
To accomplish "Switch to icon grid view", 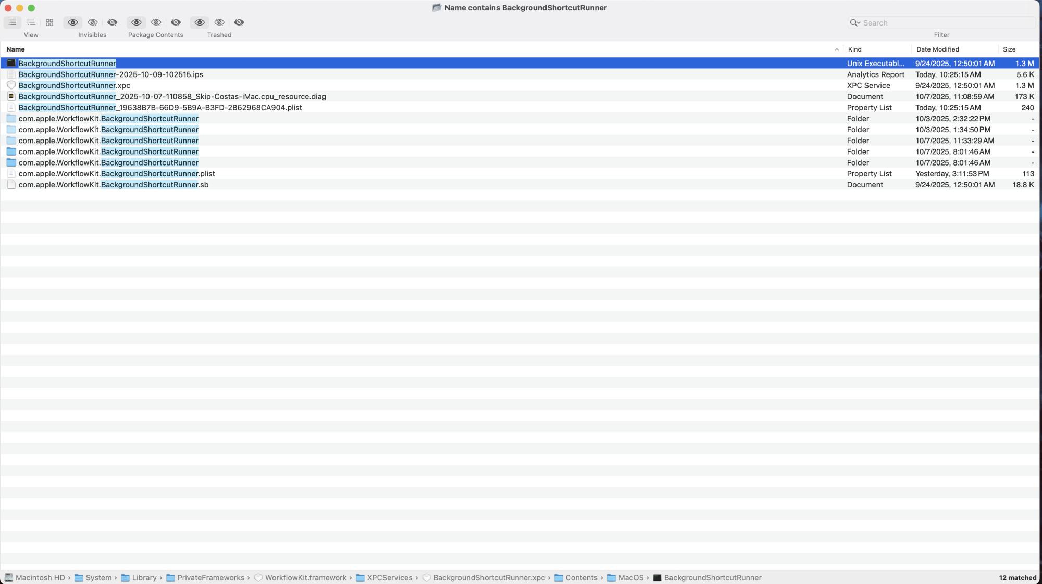I will (x=49, y=22).
